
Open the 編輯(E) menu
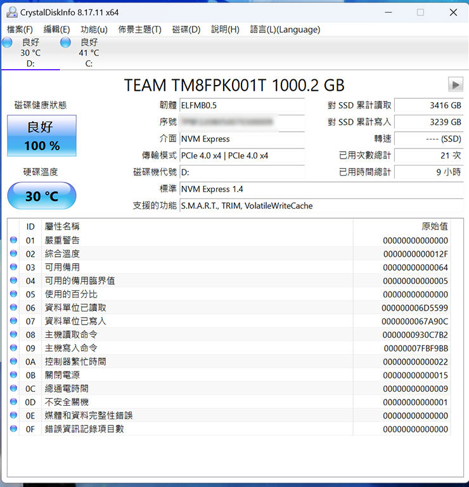pyautogui.click(x=56, y=30)
